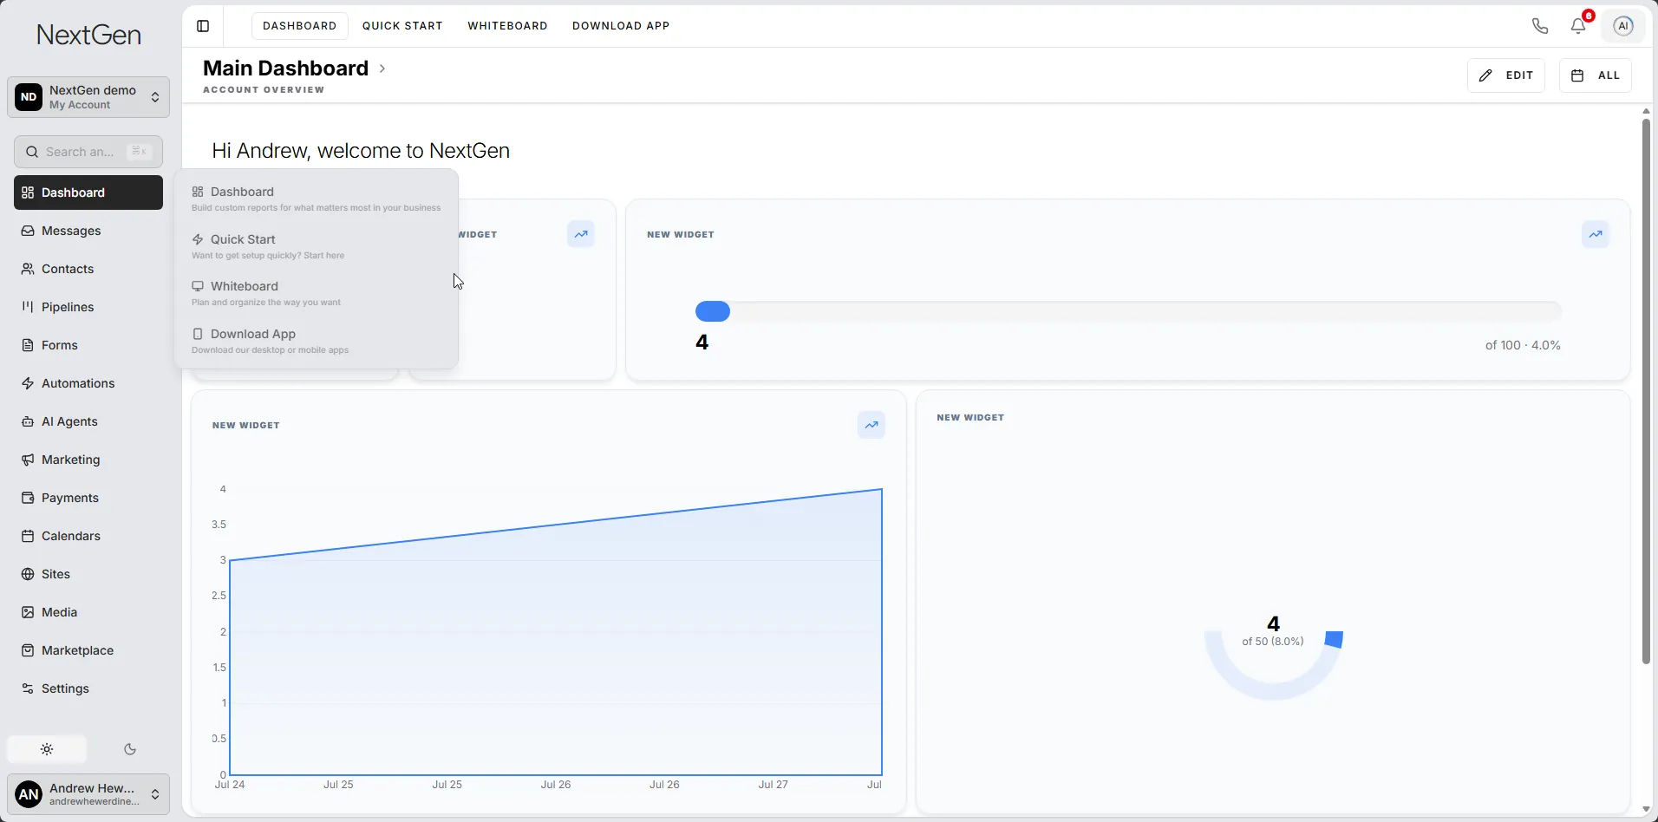The height and width of the screenshot is (822, 1658).
Task: Expand the NextGen demo account switcher
Action: 88,97
